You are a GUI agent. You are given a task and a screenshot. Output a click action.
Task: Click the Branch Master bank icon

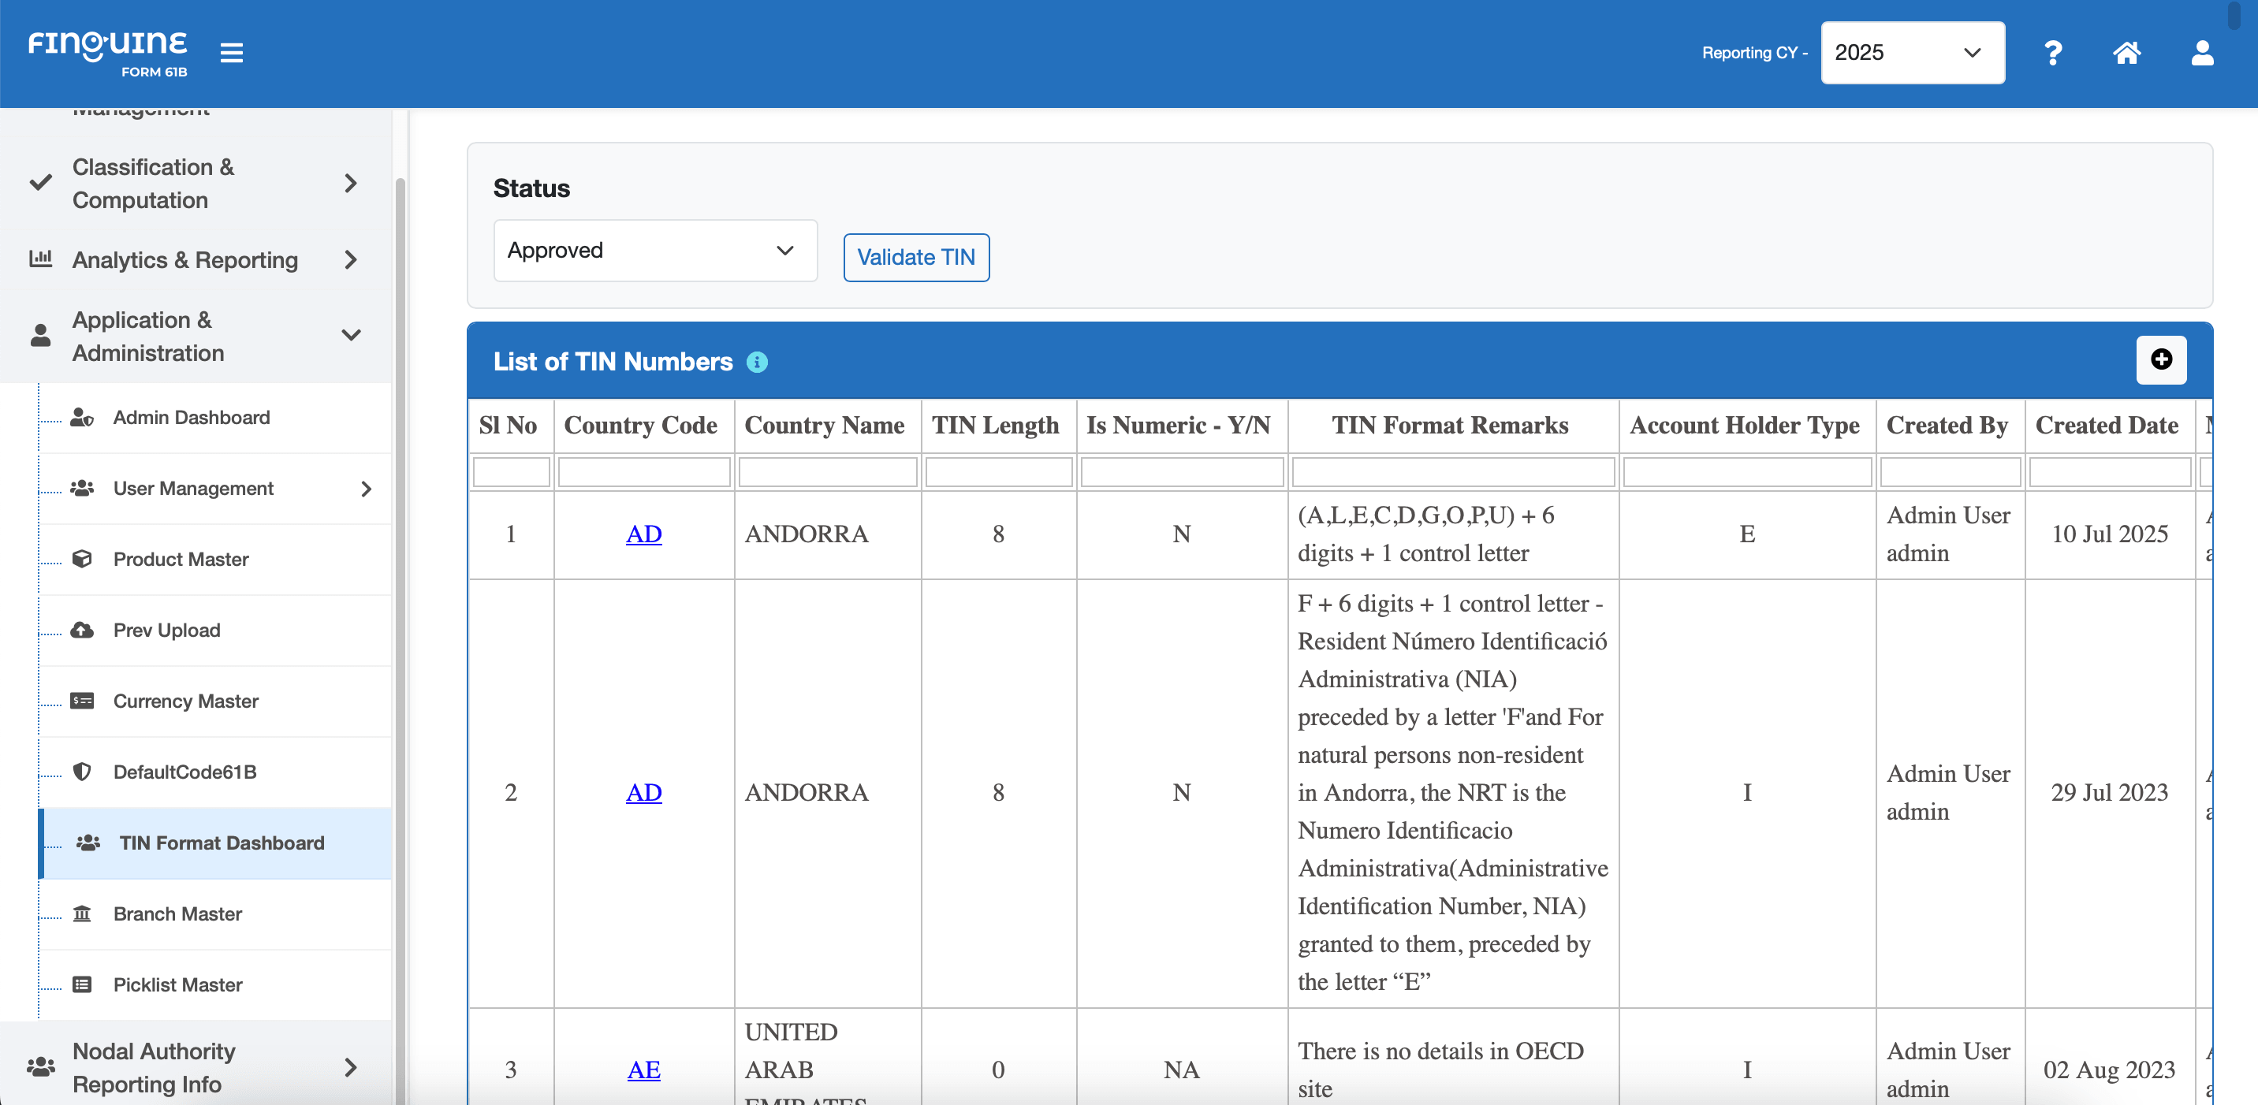pyautogui.click(x=84, y=914)
